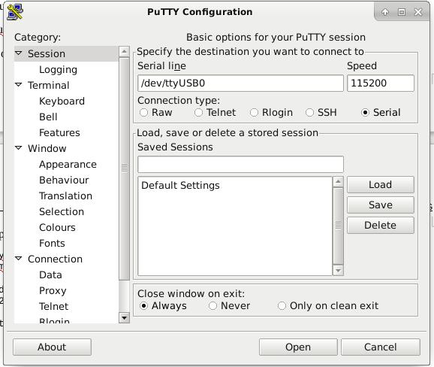Open the Behaviour settings category

point(64,180)
